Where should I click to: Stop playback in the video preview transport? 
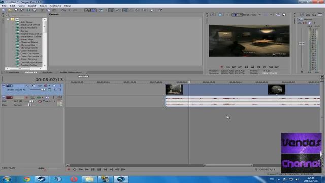(252, 67)
